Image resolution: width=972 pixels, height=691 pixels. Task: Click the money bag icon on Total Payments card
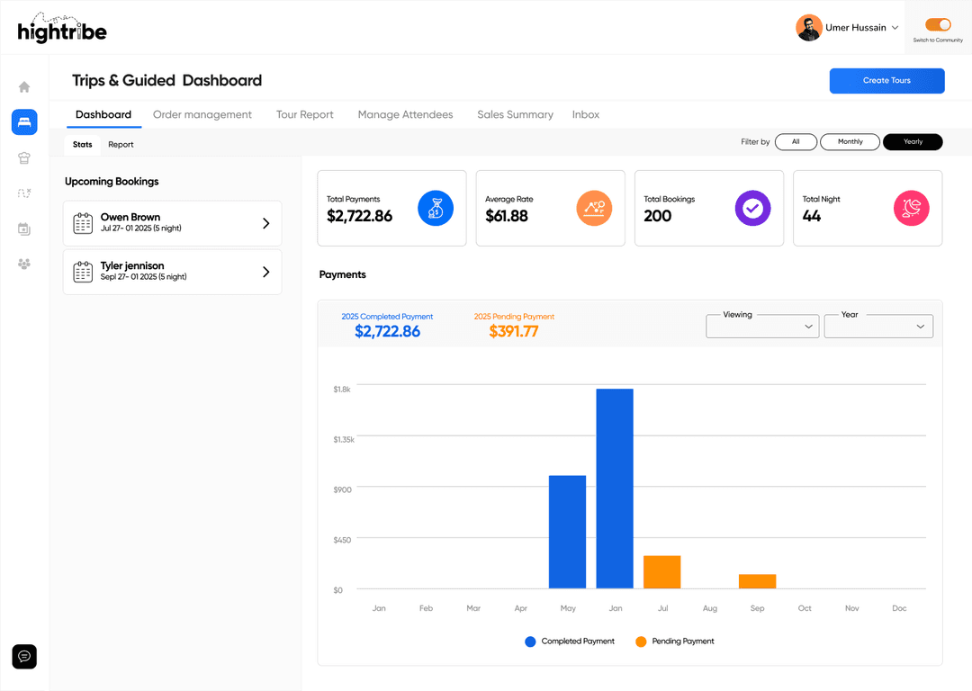coord(436,208)
